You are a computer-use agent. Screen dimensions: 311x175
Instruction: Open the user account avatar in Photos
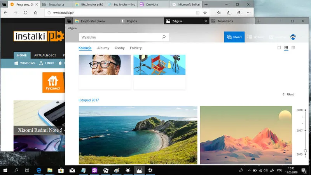[293, 37]
